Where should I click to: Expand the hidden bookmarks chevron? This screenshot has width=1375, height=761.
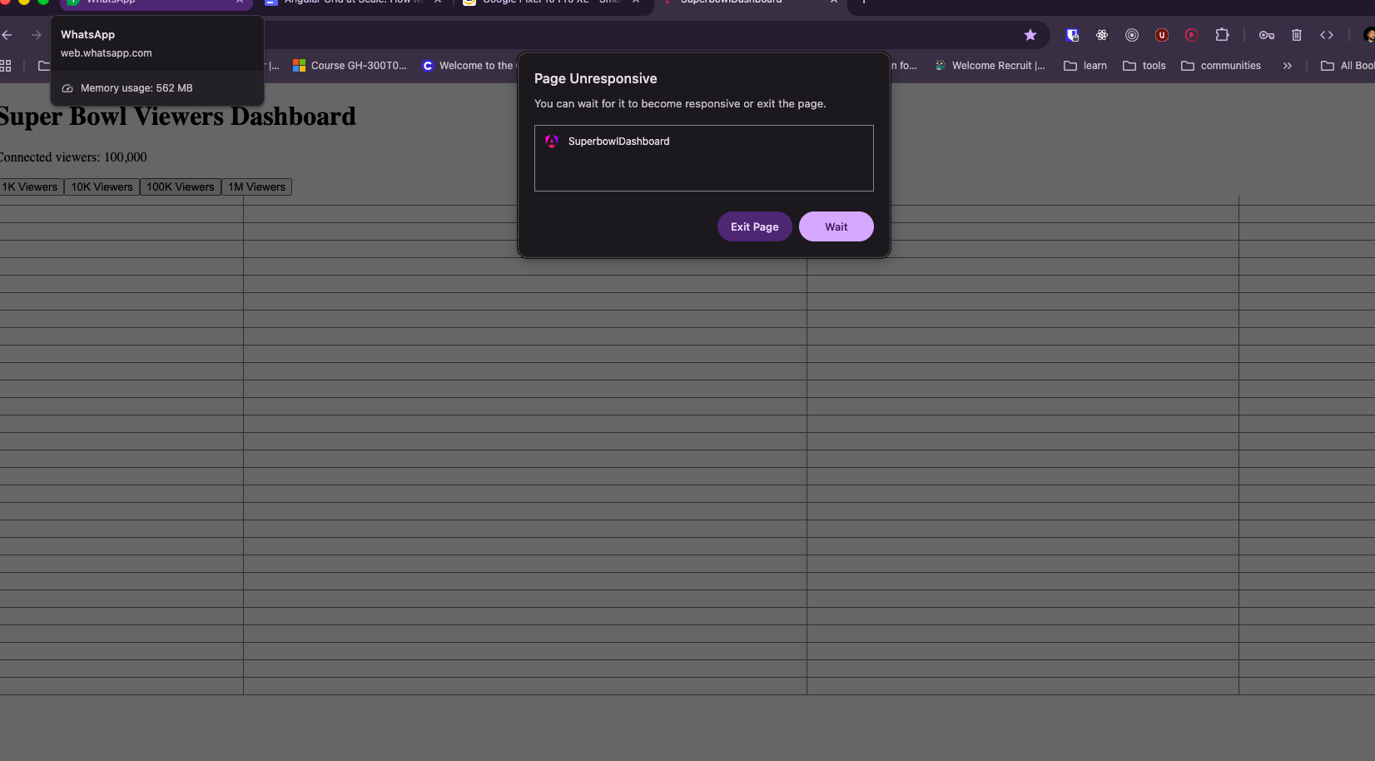pyautogui.click(x=1287, y=65)
